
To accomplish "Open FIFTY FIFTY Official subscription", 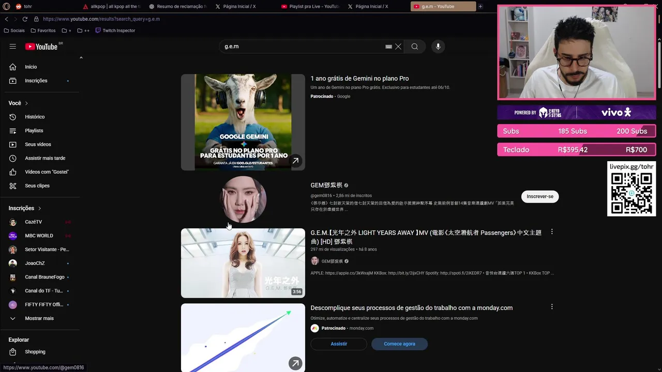I will (x=40, y=304).
